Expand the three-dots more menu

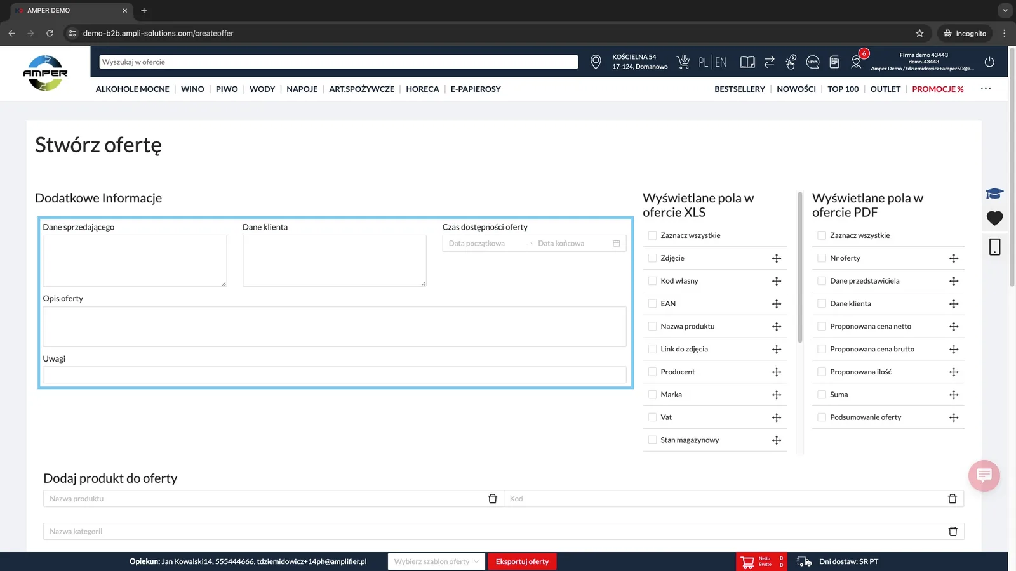986,89
